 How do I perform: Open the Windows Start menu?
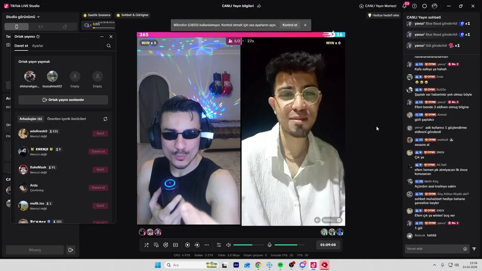coord(158,265)
